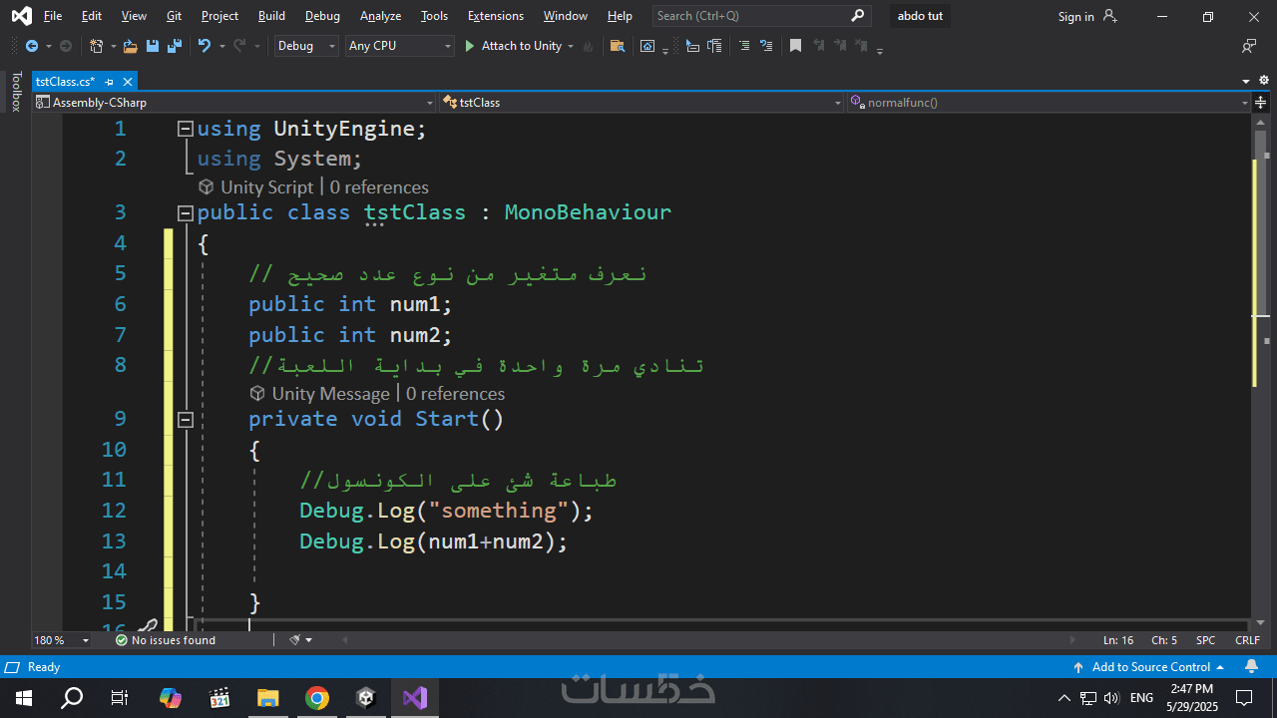The width and height of the screenshot is (1277, 718).
Task: Collapse the tstClass class block
Action: click(185, 212)
